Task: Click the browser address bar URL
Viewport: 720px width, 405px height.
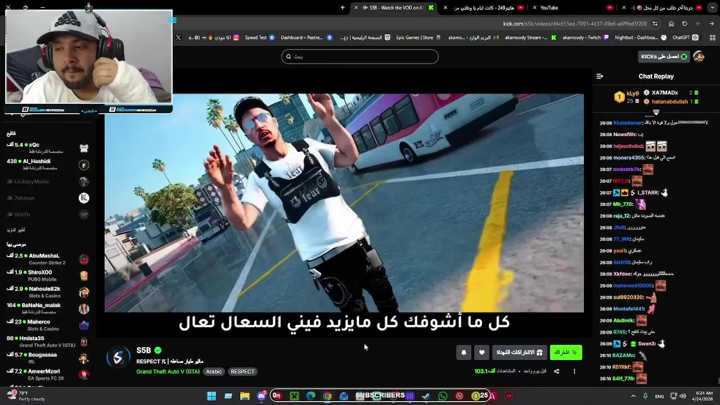Action: pyautogui.click(x=575, y=24)
